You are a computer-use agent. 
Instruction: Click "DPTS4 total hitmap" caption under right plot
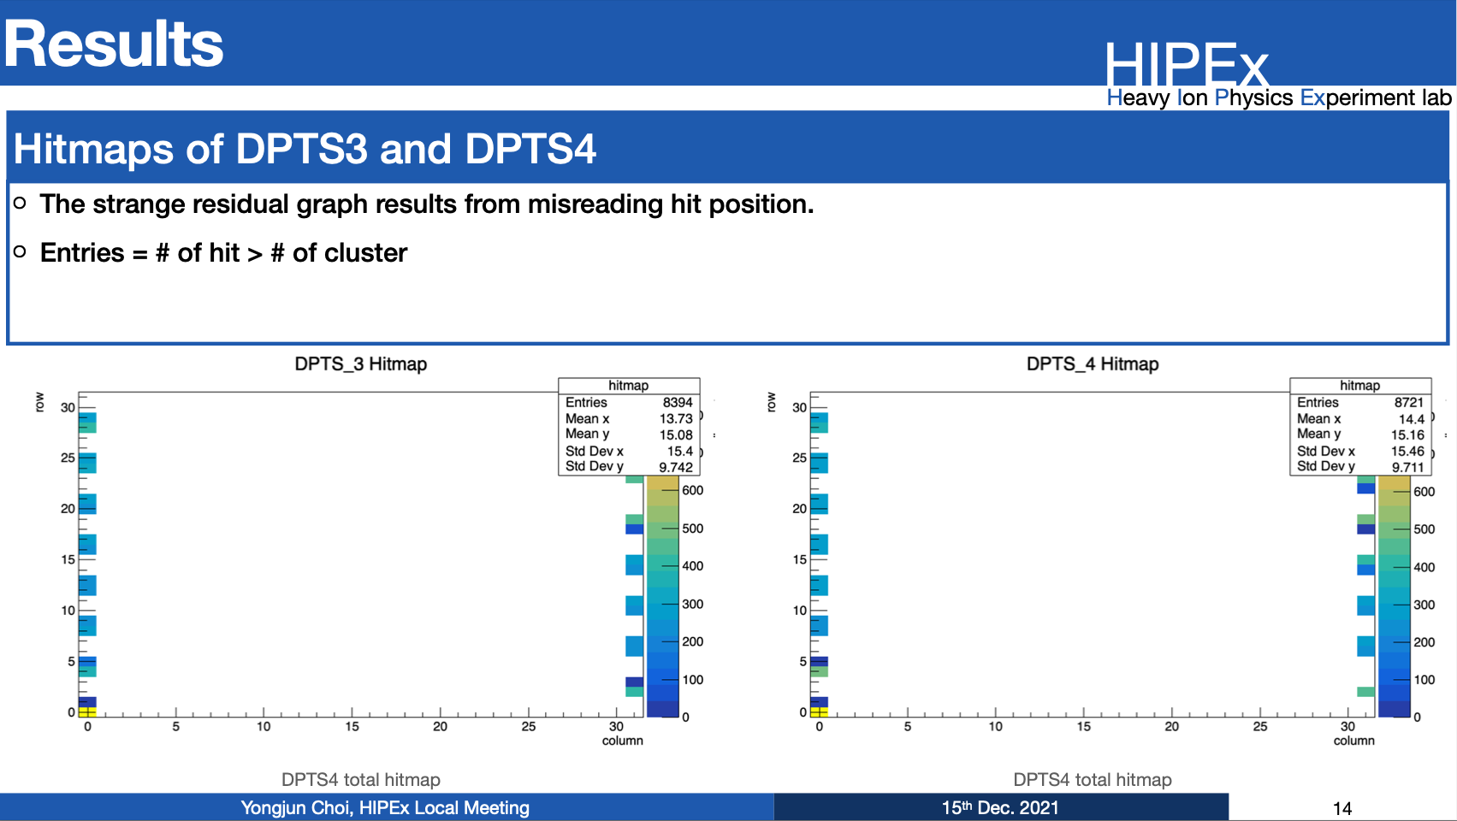click(1093, 780)
